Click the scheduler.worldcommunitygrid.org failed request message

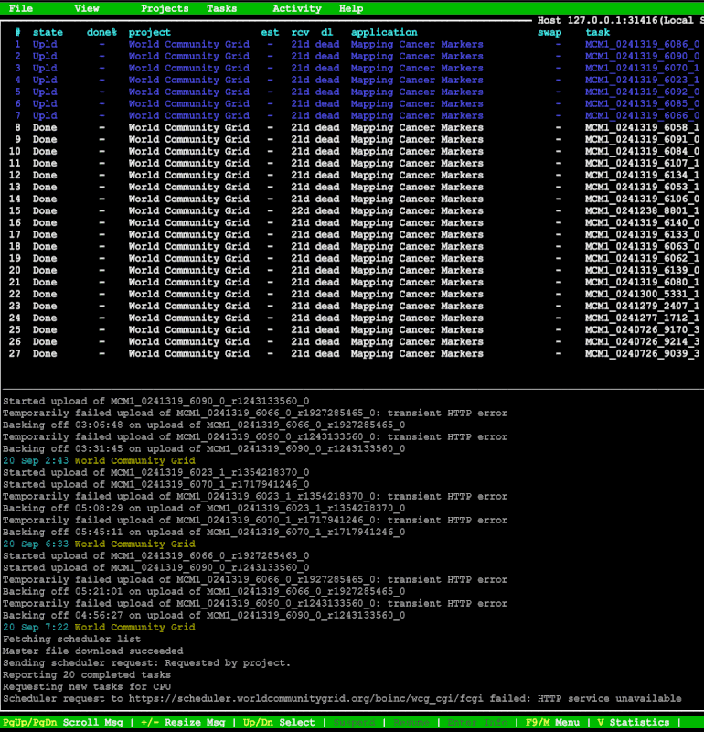(342, 698)
